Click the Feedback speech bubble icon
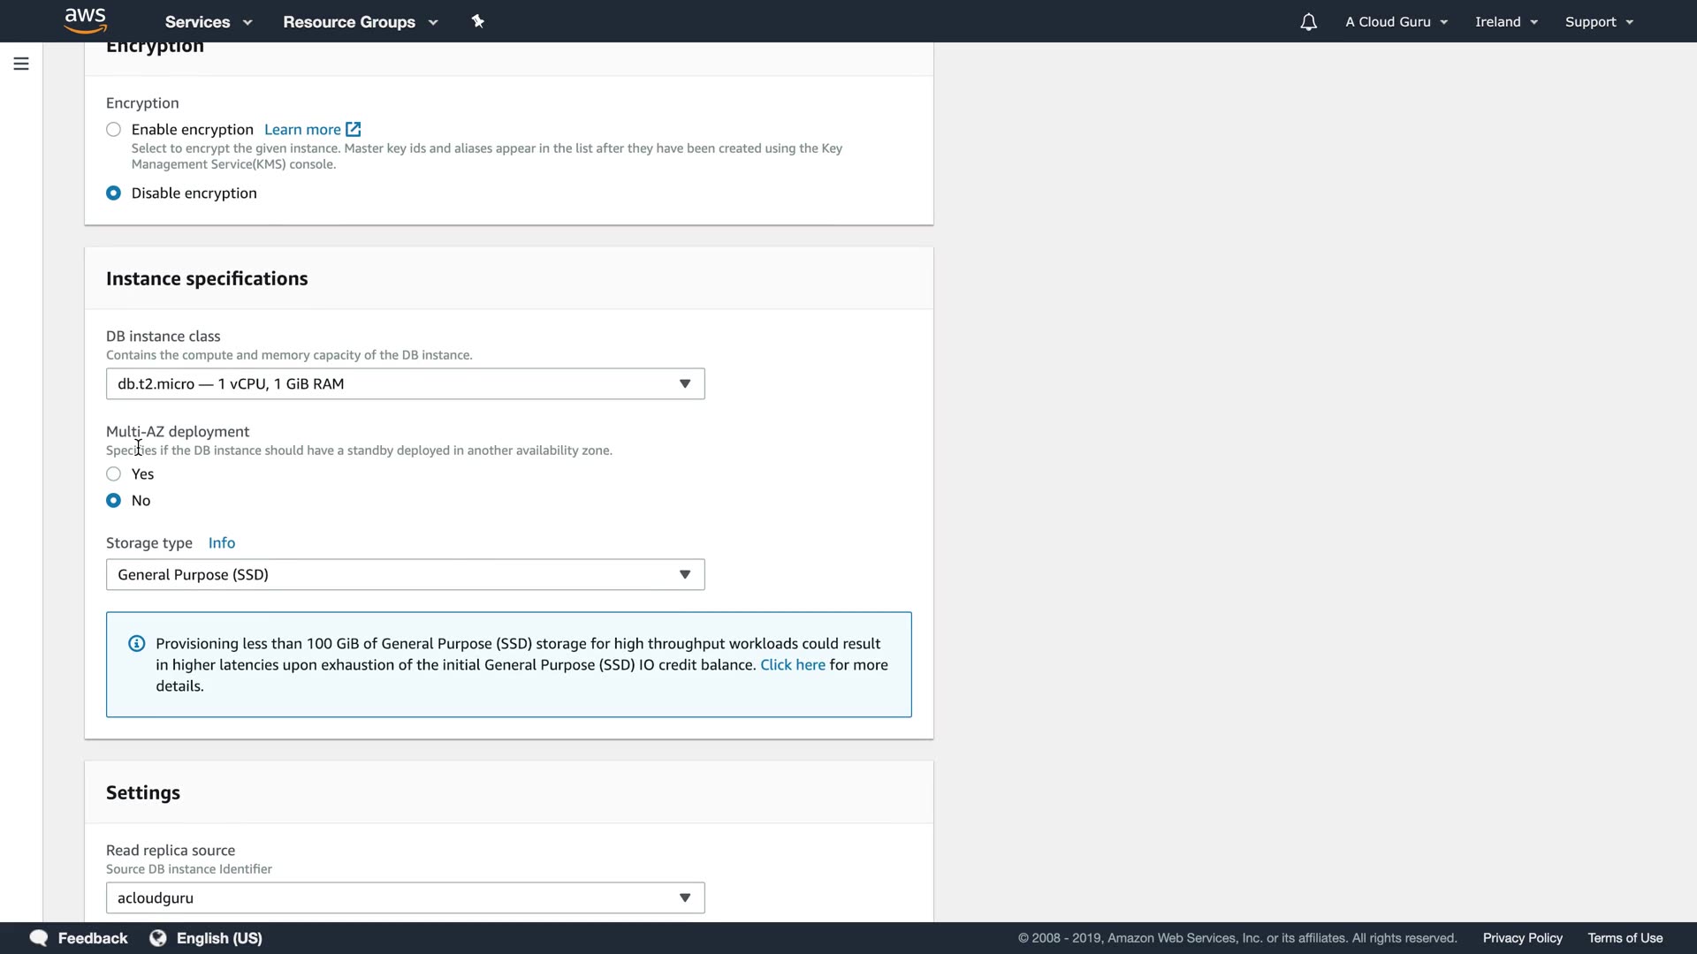 click(39, 938)
